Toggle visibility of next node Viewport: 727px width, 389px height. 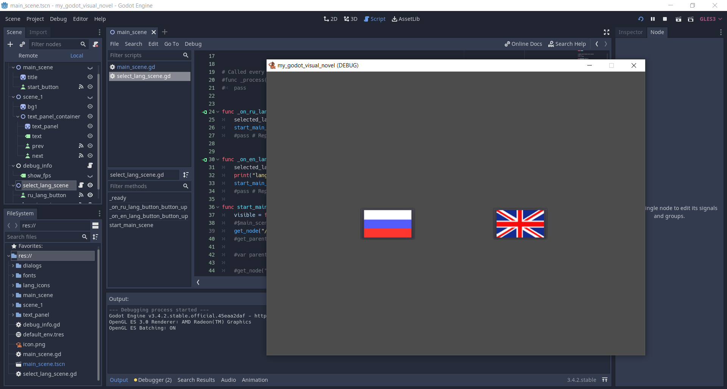pyautogui.click(x=90, y=156)
